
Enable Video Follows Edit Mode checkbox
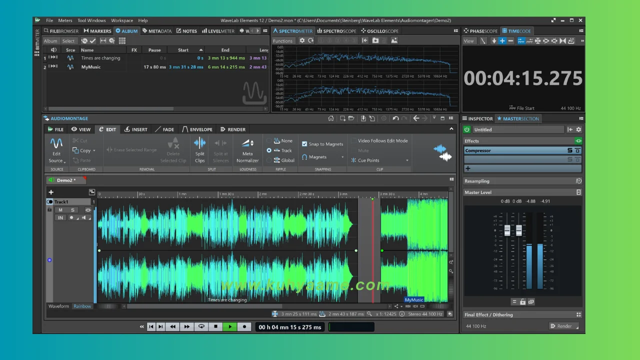(353, 141)
